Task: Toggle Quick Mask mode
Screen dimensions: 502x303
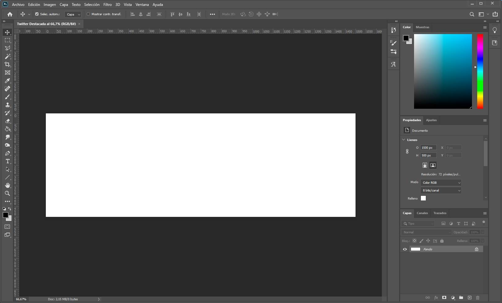Action: click(7, 227)
